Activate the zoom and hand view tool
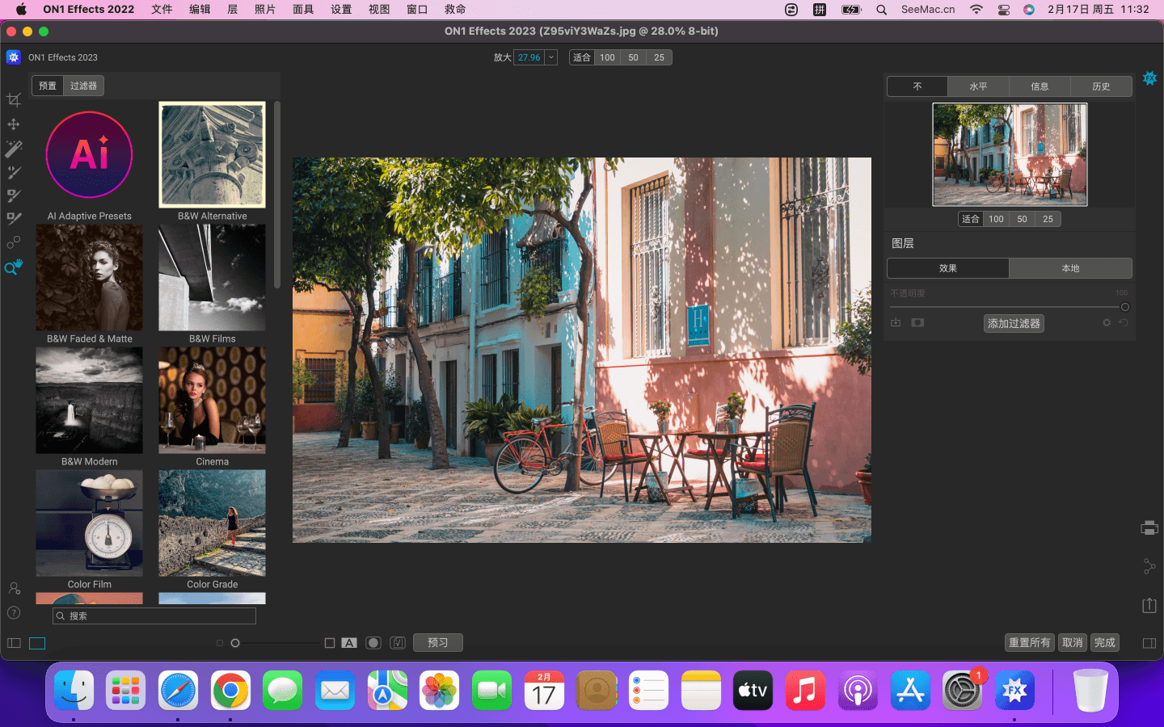 pyautogui.click(x=14, y=267)
